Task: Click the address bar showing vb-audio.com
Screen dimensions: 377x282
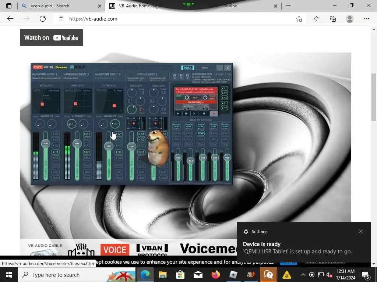Action: (178, 19)
